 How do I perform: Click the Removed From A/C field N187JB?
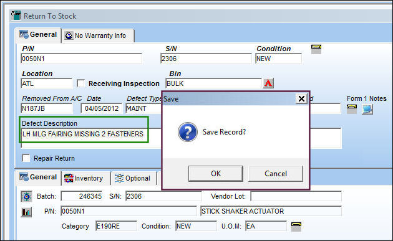(47, 108)
